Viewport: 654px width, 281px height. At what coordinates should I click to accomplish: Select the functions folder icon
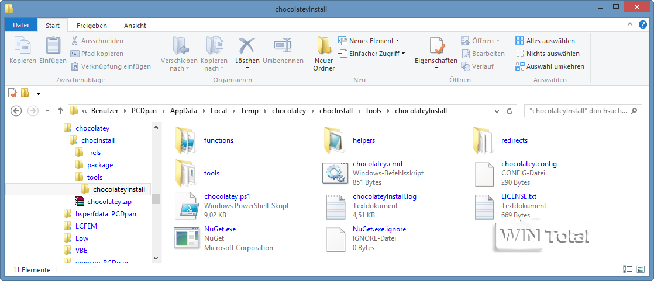click(185, 140)
